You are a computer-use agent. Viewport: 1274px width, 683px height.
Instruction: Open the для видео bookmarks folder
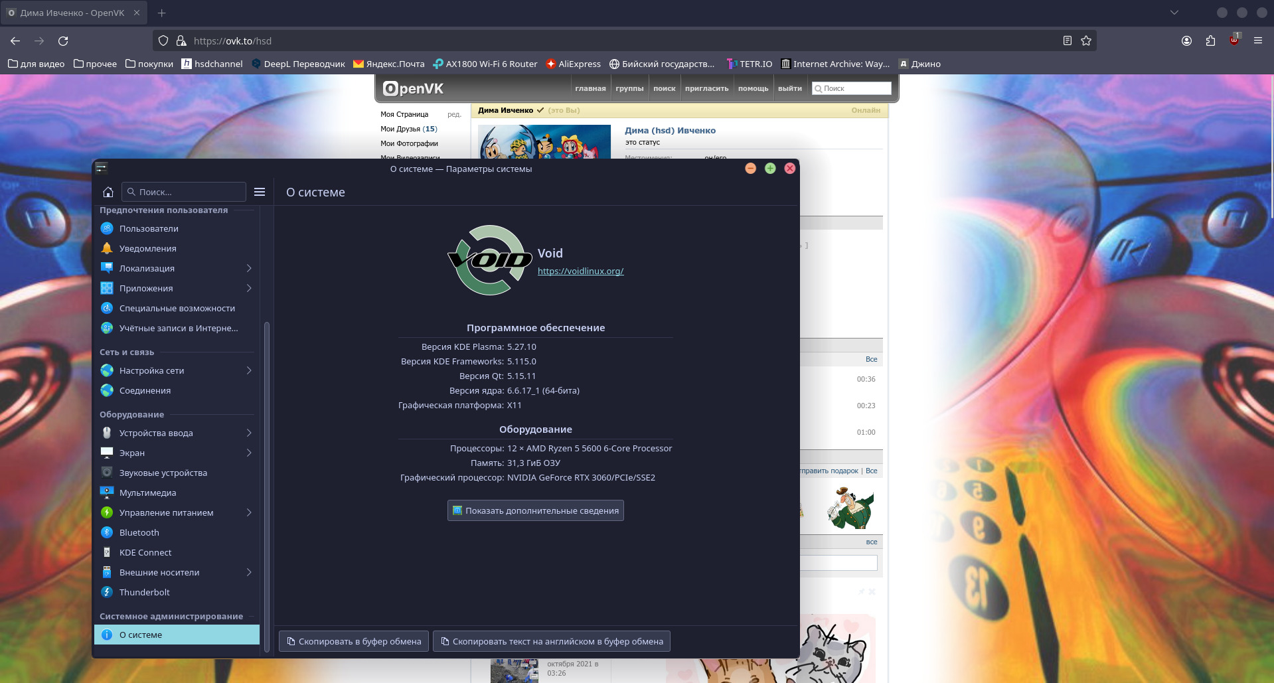coord(36,64)
